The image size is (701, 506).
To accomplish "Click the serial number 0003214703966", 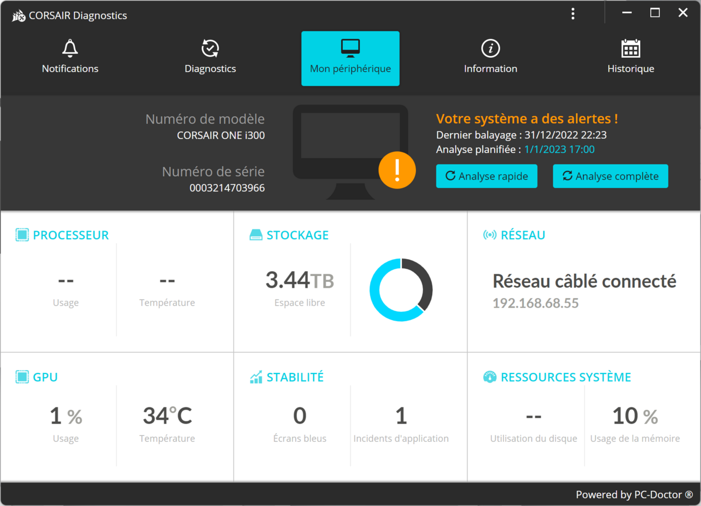I will coord(227,188).
